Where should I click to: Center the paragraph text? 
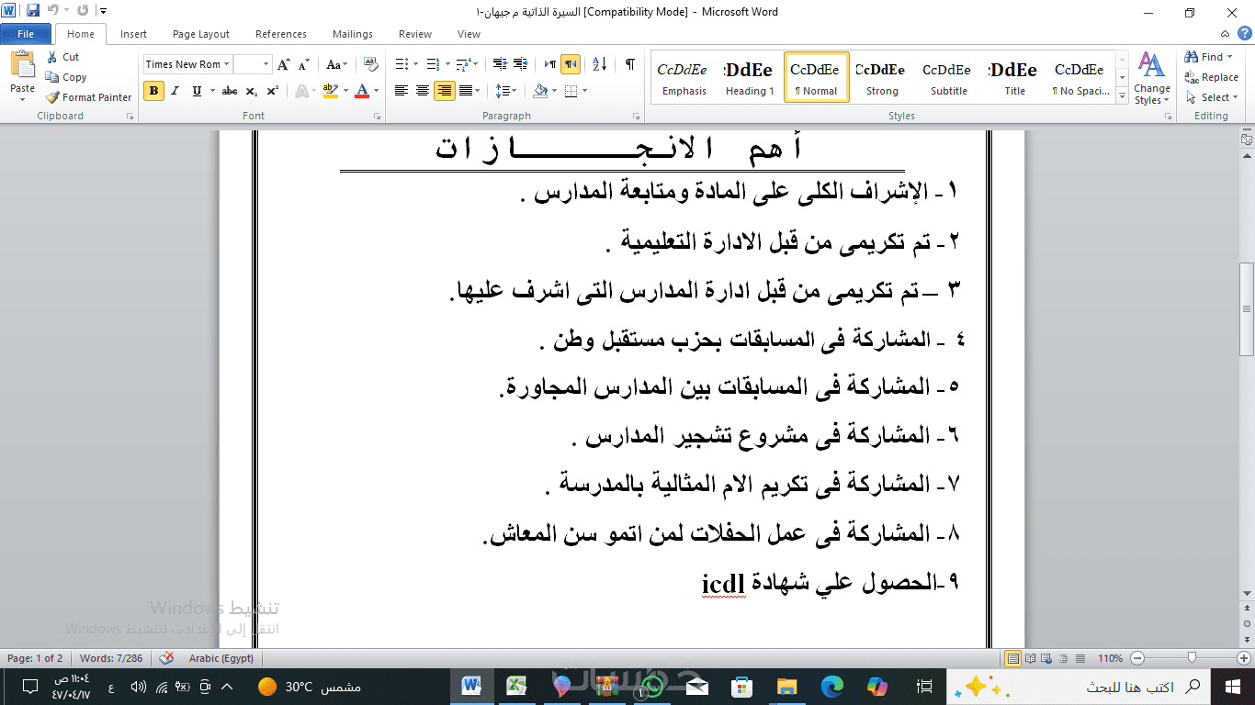pyautogui.click(x=423, y=91)
